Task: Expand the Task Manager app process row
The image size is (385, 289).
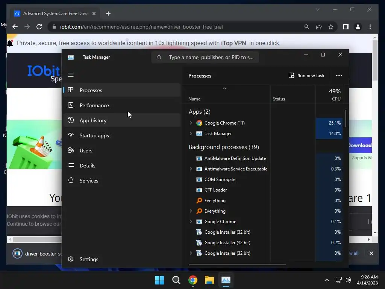Action: pos(191,134)
